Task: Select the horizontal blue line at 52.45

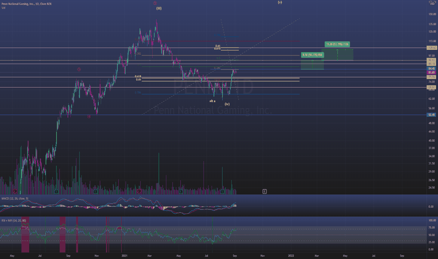Action: click(x=213, y=115)
